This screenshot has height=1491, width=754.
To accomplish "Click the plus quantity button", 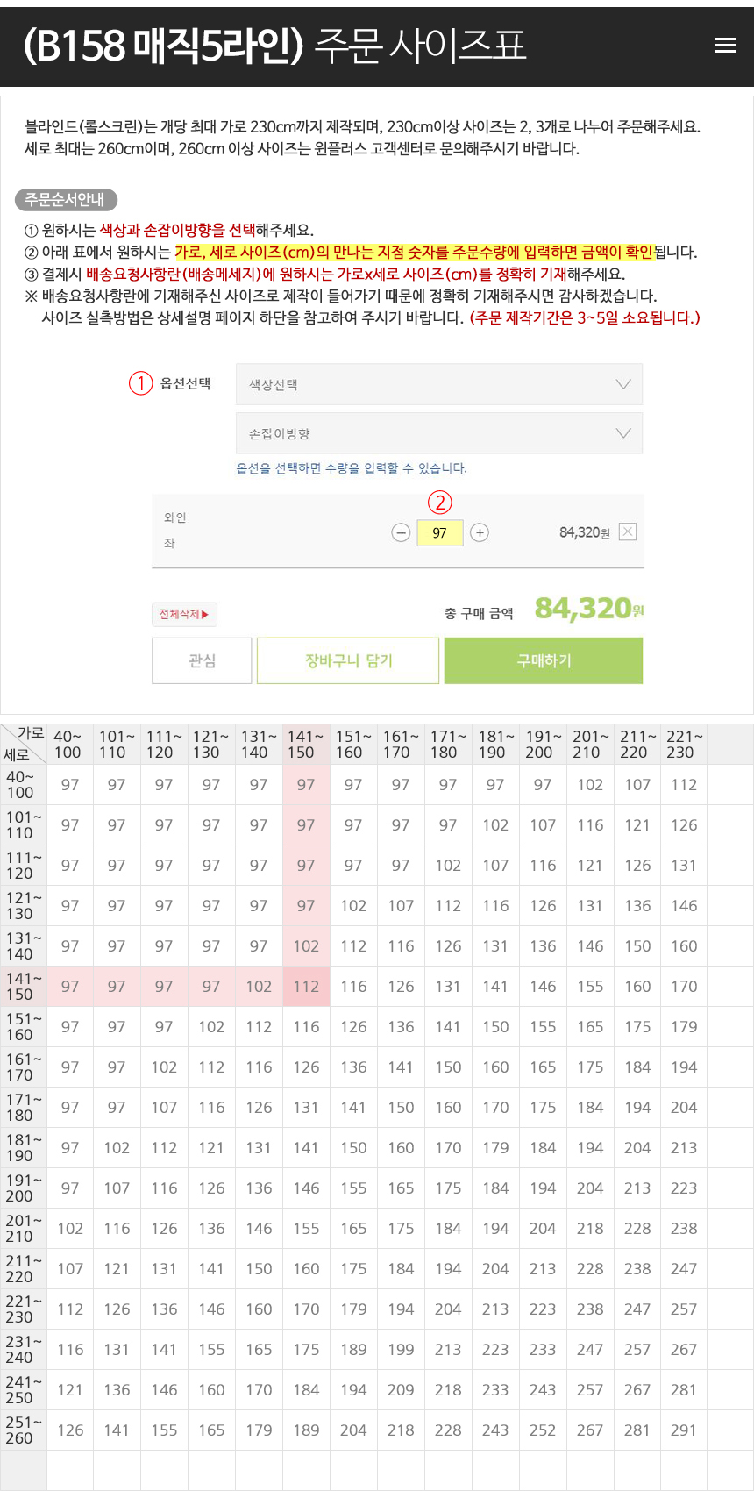I will (x=480, y=532).
